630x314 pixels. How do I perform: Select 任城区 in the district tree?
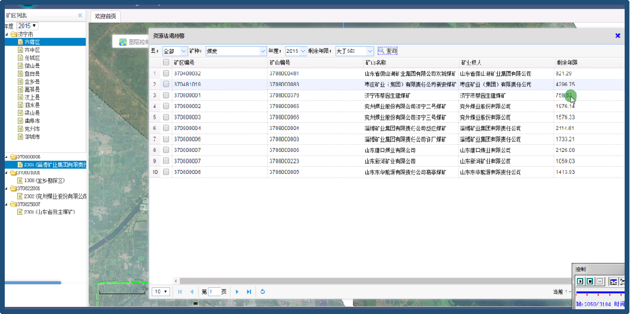[32, 58]
